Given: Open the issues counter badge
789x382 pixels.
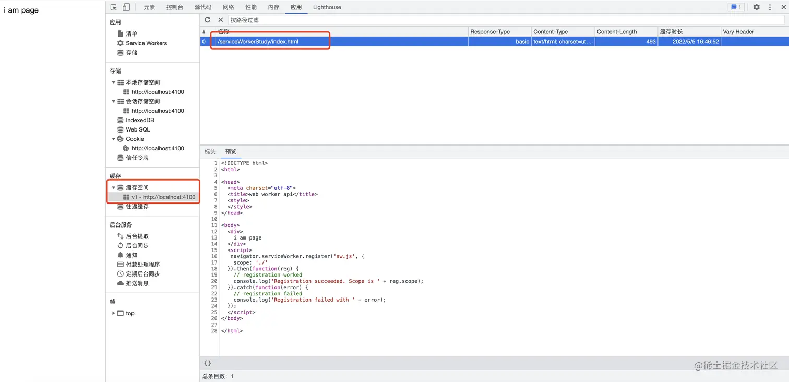Looking at the screenshot, I should click(736, 7).
